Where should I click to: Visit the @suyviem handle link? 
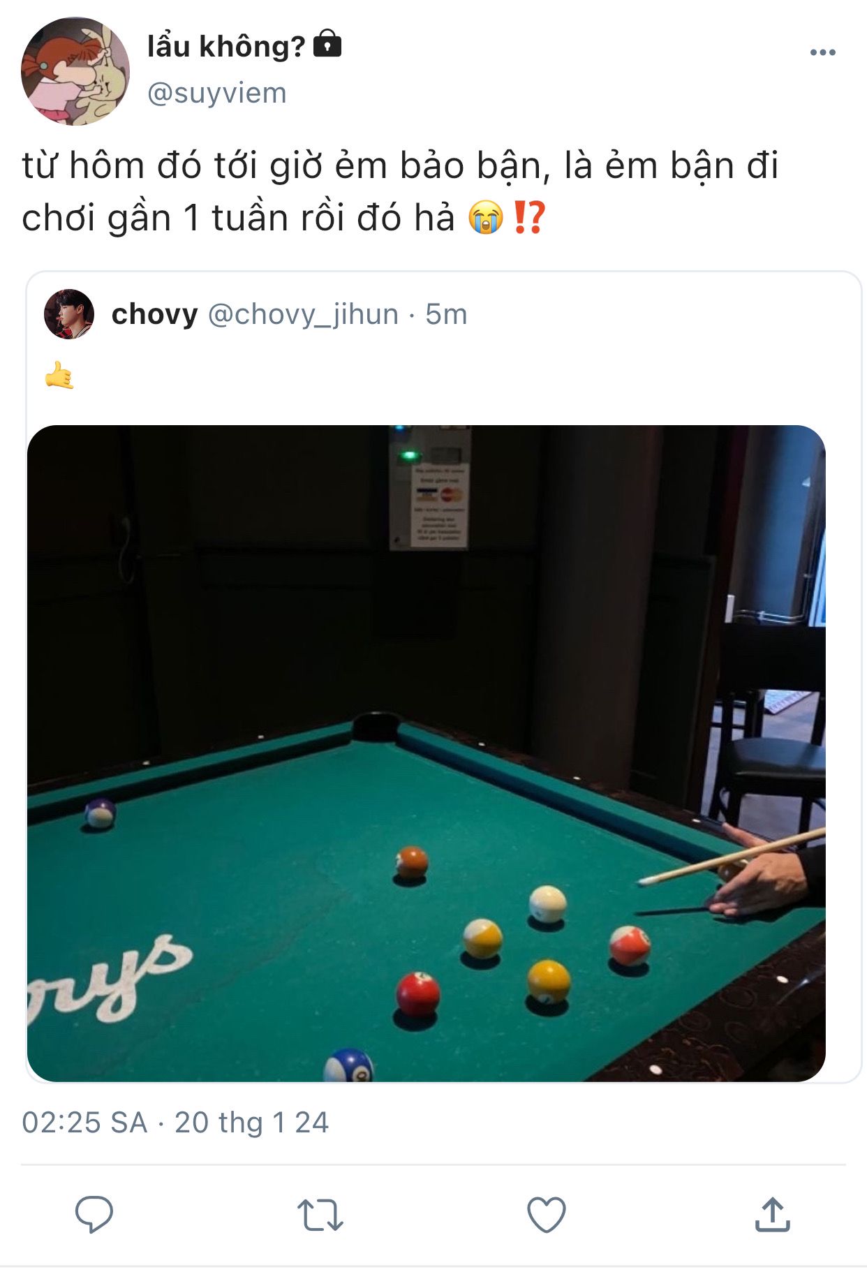pos(217,93)
